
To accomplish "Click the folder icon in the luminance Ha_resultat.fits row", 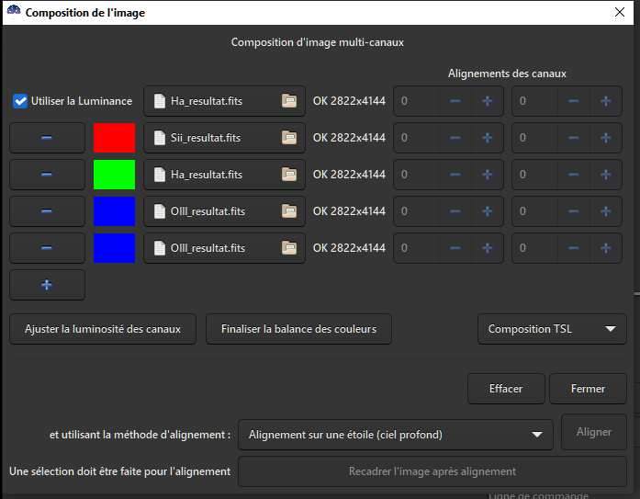I will 289,101.
